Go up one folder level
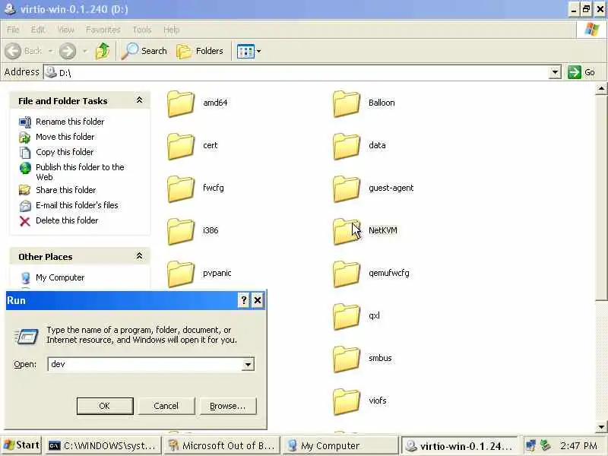Screen dimensions: 608x456 pos(103,51)
